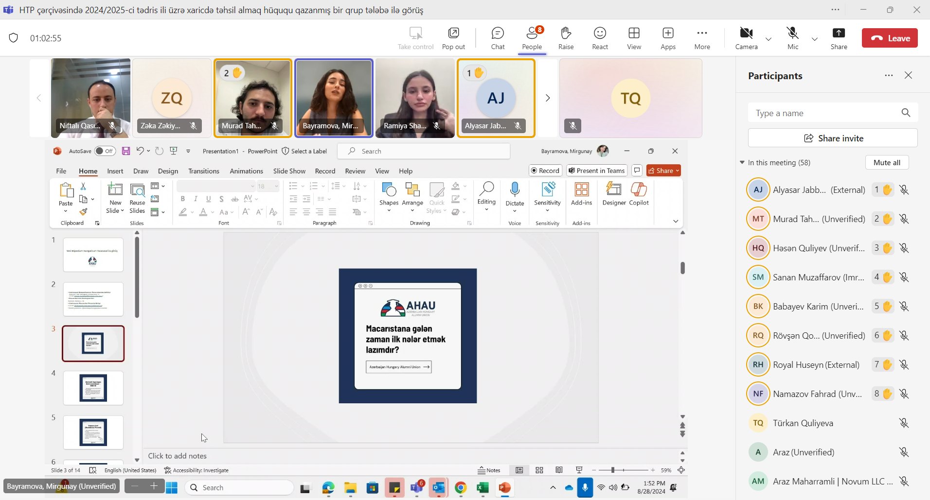This screenshot has height=500, width=930.
Task: Open Google Chrome from the taskbar
Action: tap(461, 487)
